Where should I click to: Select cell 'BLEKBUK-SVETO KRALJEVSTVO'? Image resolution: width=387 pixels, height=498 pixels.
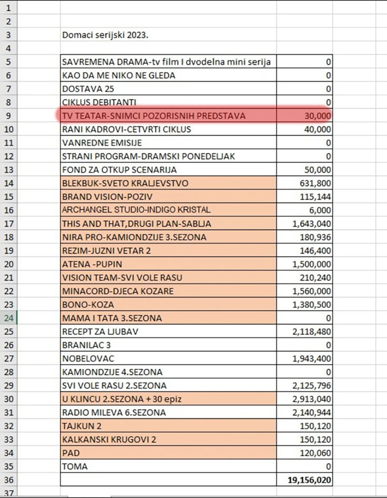[168, 183]
